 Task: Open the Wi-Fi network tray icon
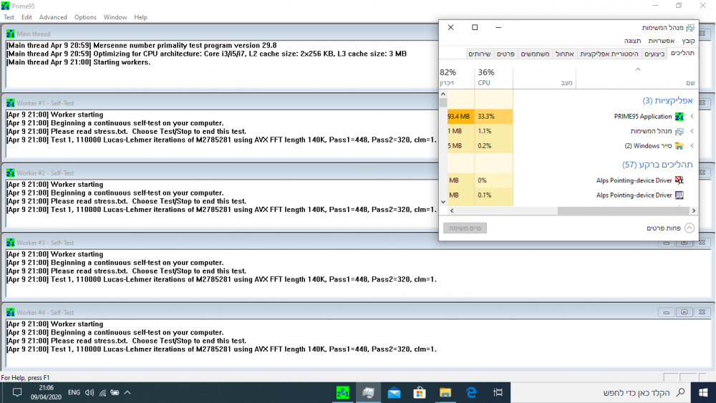102,392
